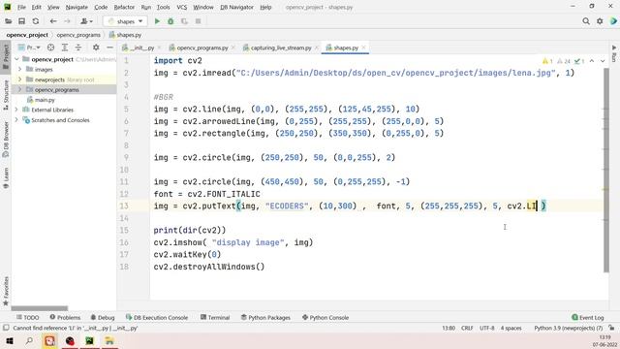
Task: Click the tool windows quick access icon
Action: coord(6,328)
